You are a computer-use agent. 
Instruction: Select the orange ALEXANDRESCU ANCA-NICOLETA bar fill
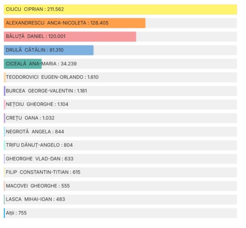click(x=75, y=23)
